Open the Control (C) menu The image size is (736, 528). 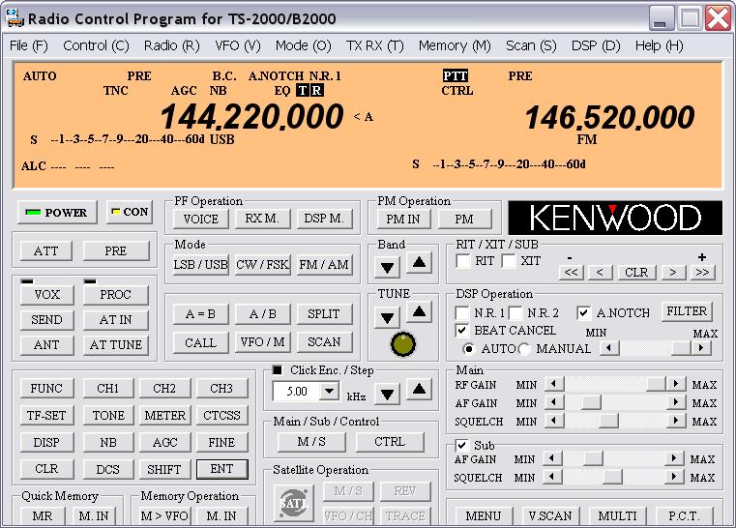pyautogui.click(x=96, y=45)
